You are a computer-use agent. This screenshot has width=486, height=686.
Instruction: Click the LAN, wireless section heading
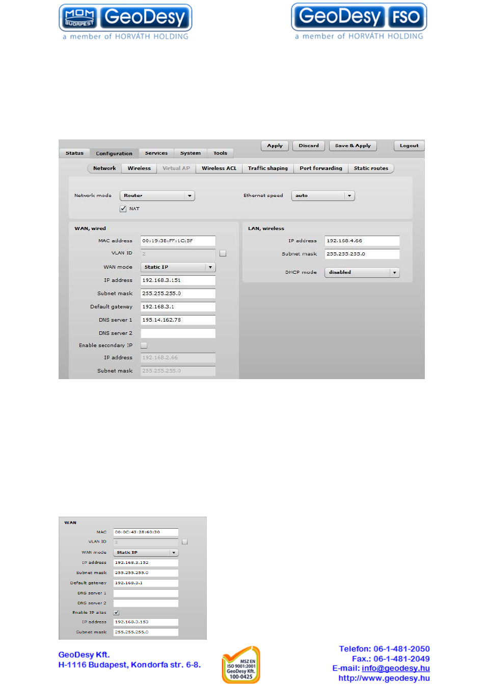click(x=266, y=228)
